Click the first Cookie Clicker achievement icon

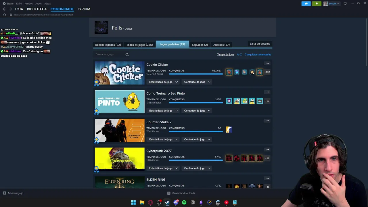(x=229, y=72)
